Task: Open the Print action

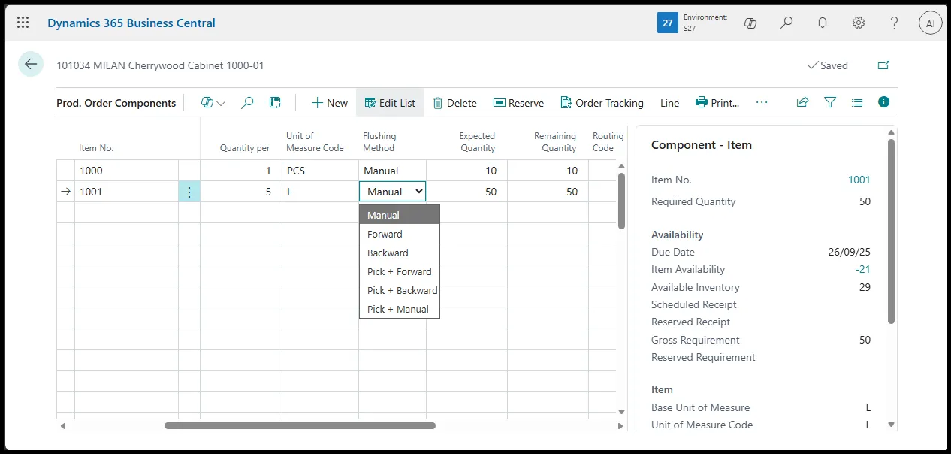Action: pyautogui.click(x=717, y=103)
